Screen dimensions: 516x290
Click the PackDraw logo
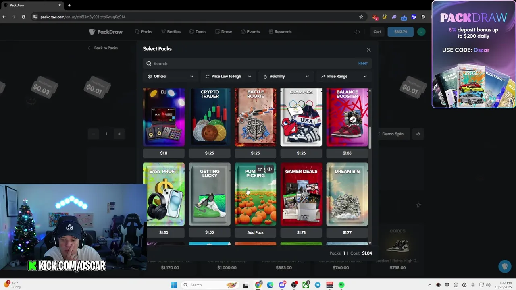(x=106, y=32)
